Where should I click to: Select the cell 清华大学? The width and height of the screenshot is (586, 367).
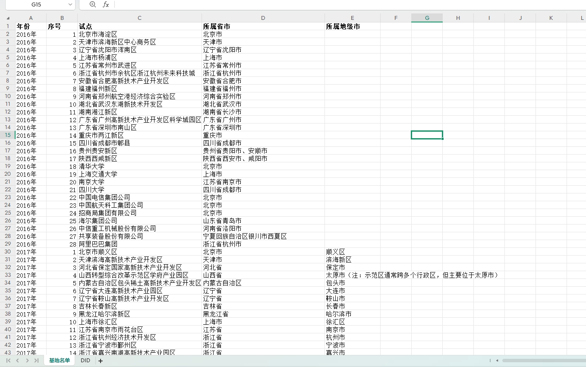(140, 166)
